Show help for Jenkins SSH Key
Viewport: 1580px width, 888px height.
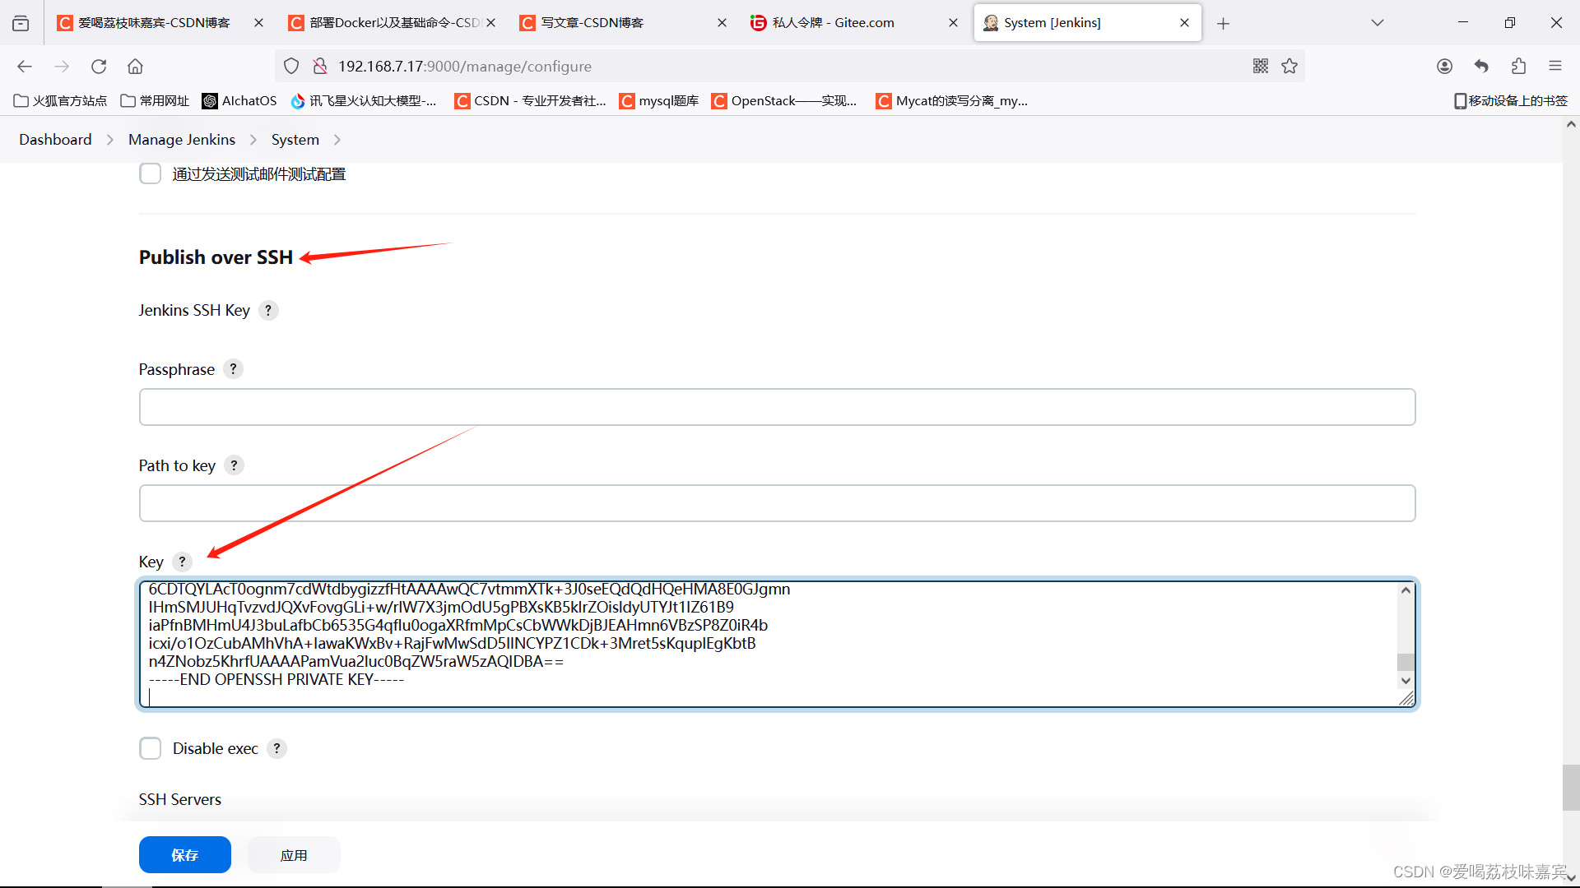(268, 311)
